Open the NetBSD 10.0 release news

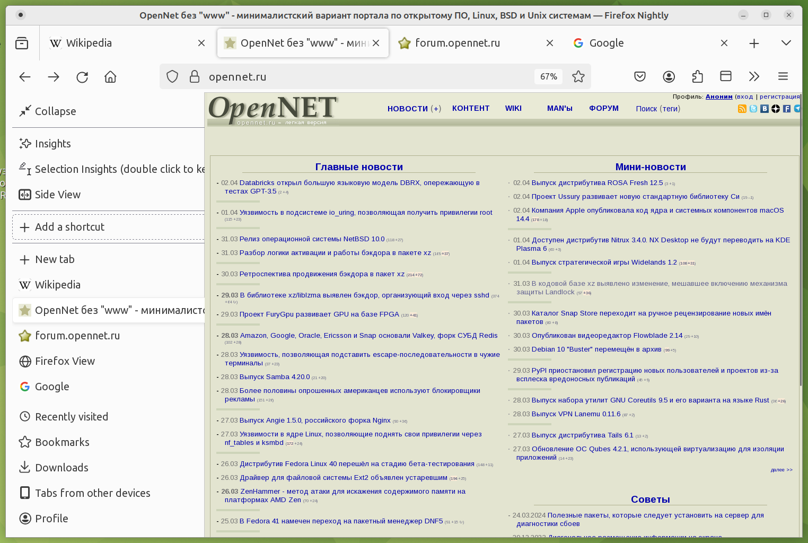tap(312, 239)
